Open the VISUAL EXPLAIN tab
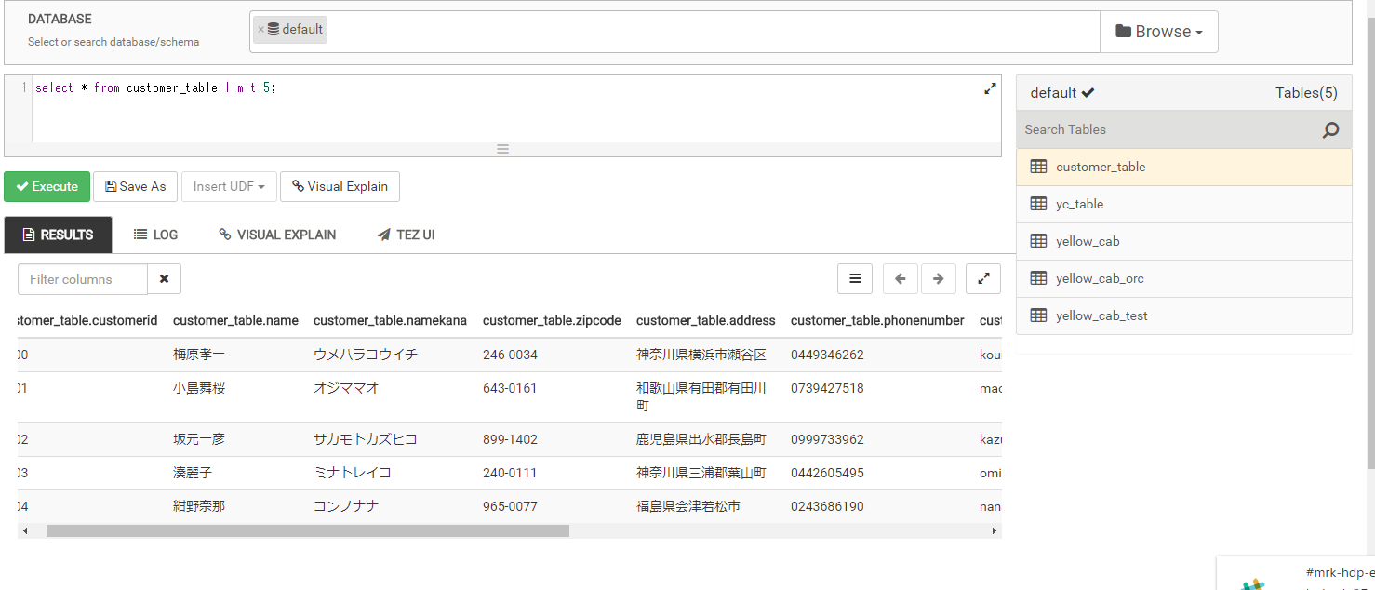Screen dimensions: 1375x590 tap(277, 235)
